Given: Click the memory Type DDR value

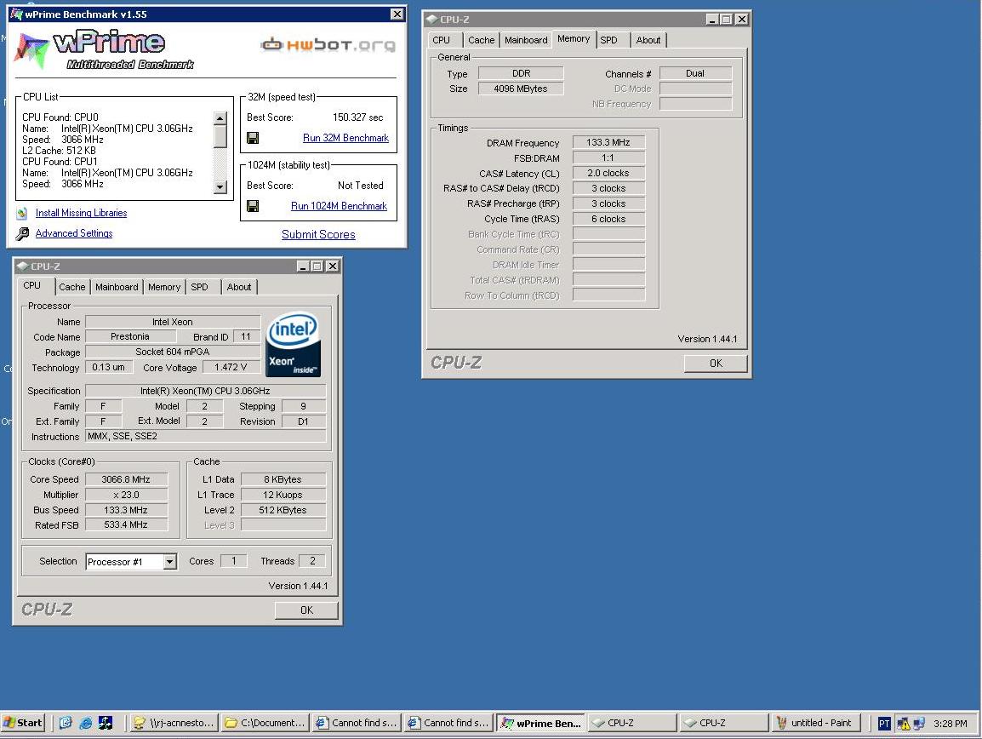Looking at the screenshot, I should click(521, 73).
